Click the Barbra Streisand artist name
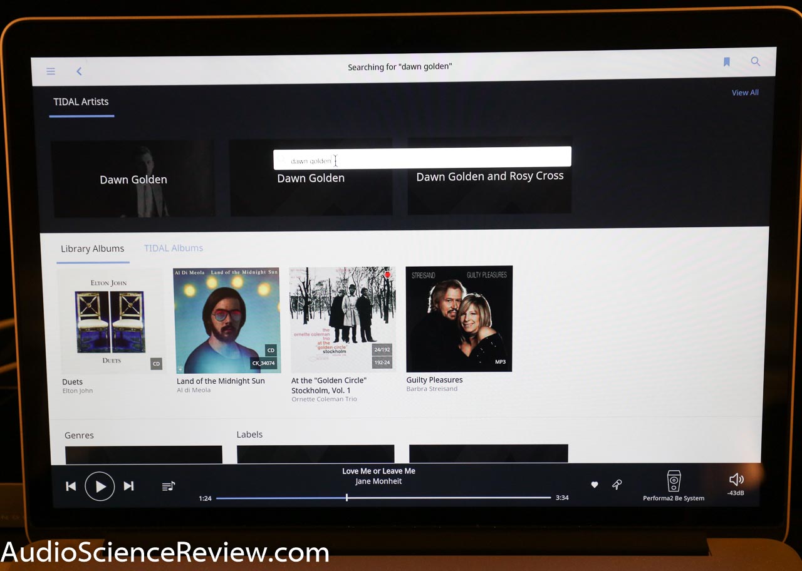The height and width of the screenshot is (571, 802). click(432, 389)
